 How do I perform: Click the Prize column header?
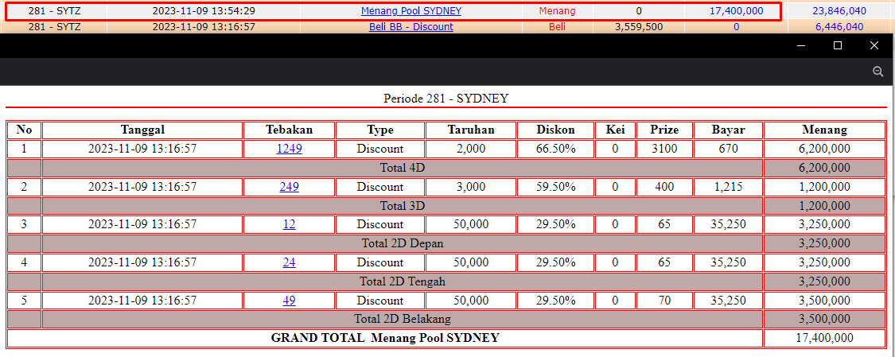pyautogui.click(x=664, y=130)
